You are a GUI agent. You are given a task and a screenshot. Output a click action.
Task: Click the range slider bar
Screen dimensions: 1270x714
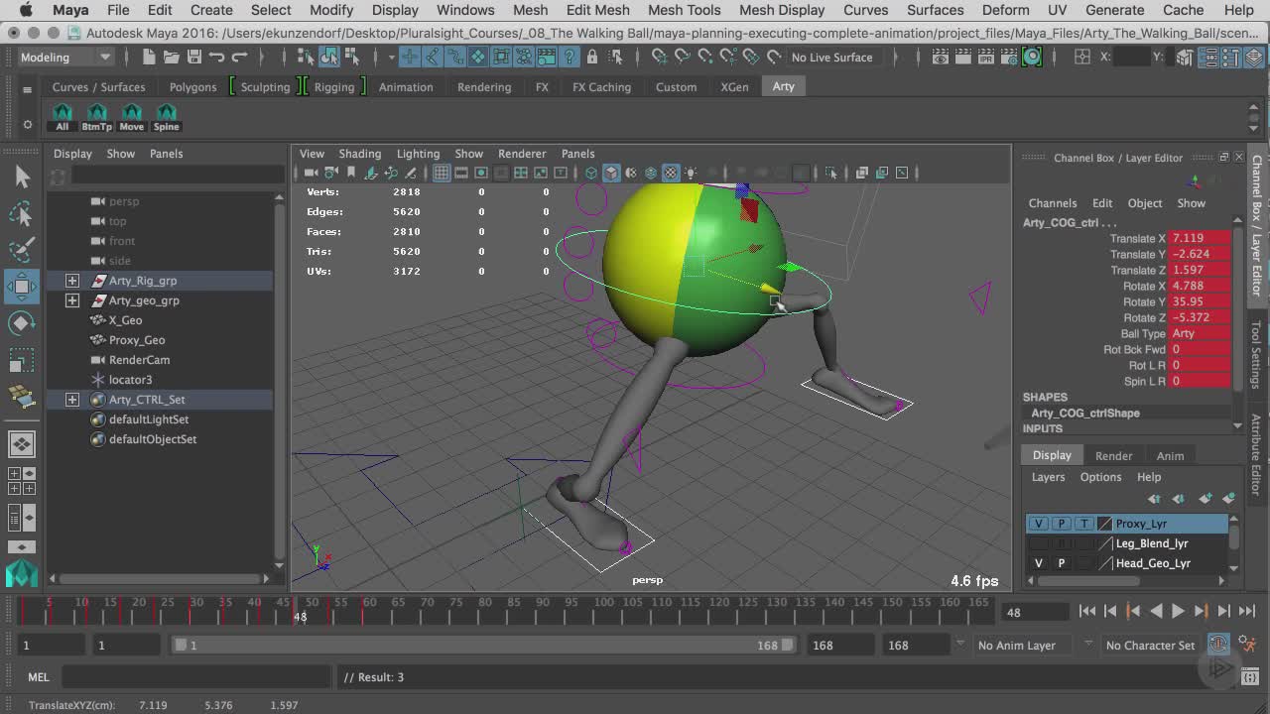484,646
